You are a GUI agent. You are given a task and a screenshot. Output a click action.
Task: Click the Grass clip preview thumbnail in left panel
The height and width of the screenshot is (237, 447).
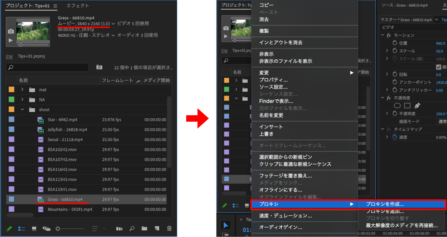click(x=33, y=31)
